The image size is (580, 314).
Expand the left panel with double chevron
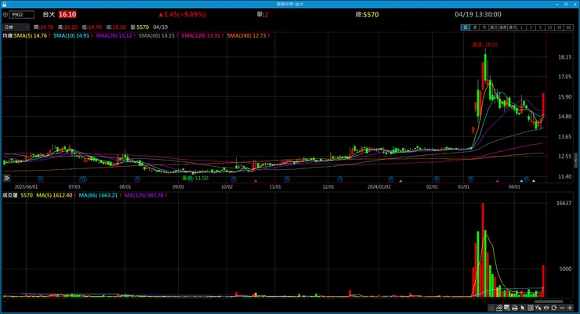click(6, 178)
